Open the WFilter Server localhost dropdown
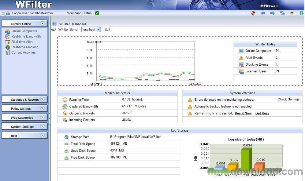This screenshot has width=305, height=181. 91,30
